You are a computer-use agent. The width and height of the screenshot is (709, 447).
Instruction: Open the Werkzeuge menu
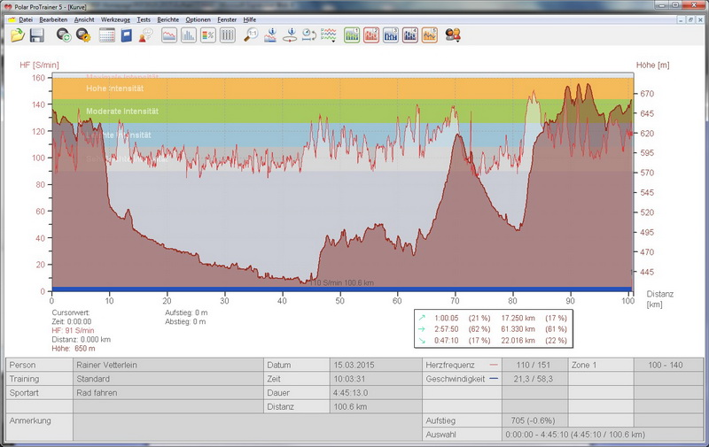(x=115, y=19)
